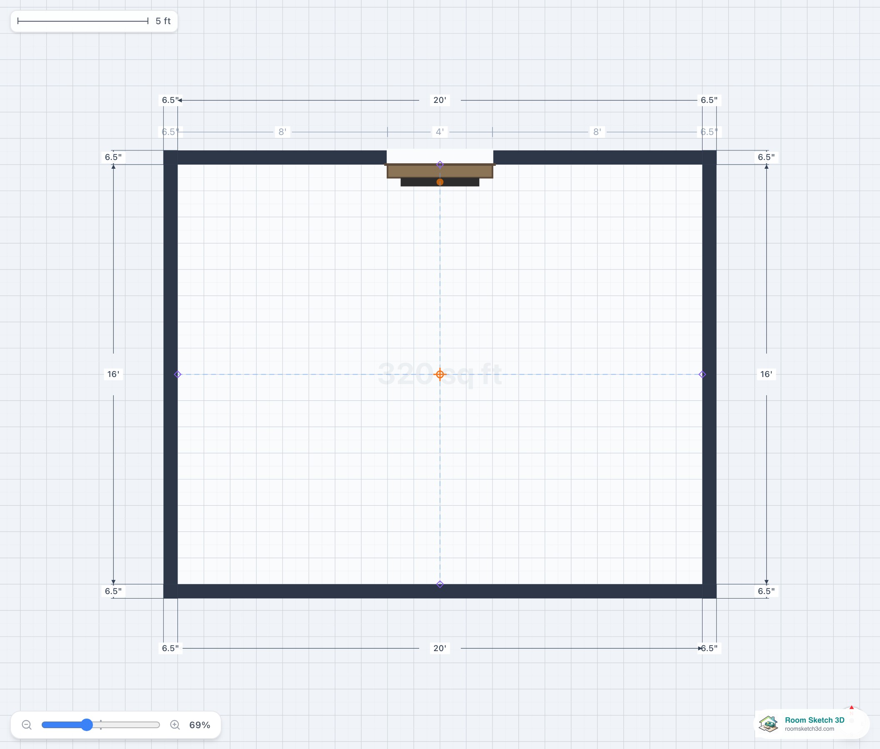Select the bottom wall midpoint diamond handle
Image resolution: width=880 pixels, height=749 pixels.
pos(440,584)
